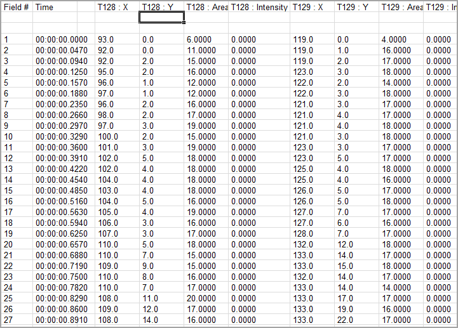Screen dimensions: 458x328
Task: Select the 'Time' header cell
Action: pos(64,7)
